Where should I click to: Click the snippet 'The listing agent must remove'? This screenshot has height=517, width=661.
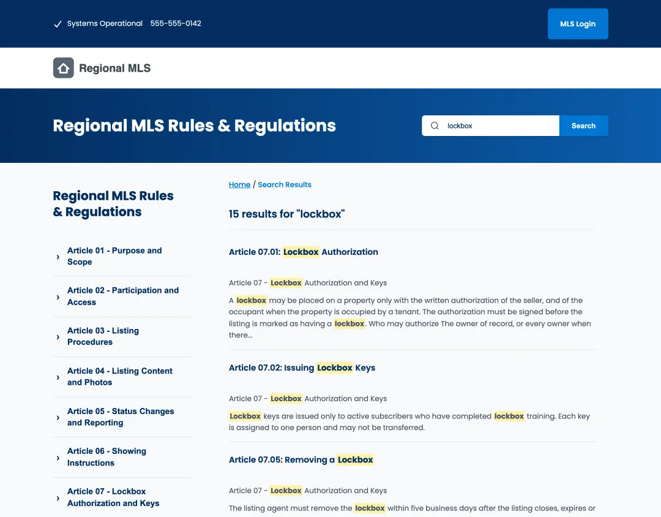(412, 508)
